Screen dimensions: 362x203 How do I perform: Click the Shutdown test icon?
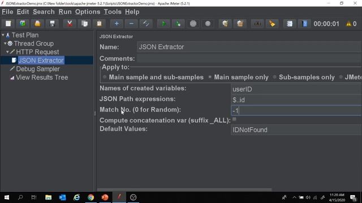(208, 24)
